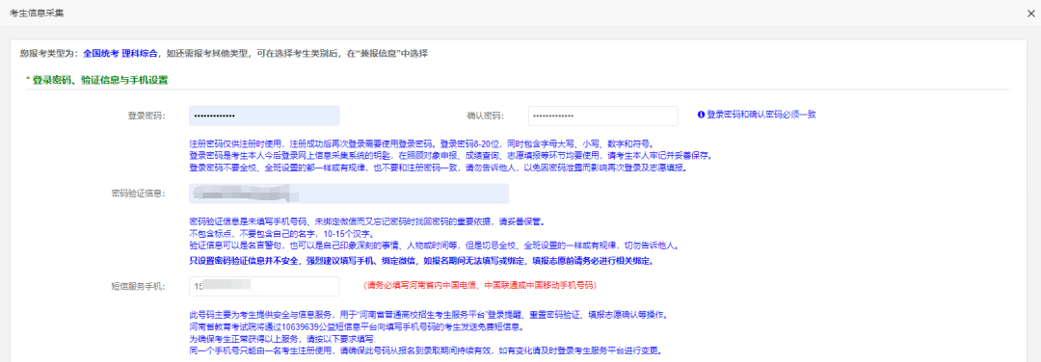Focus the 登录密码 password field
This screenshot has height=362, width=1041.
pyautogui.click(x=264, y=116)
